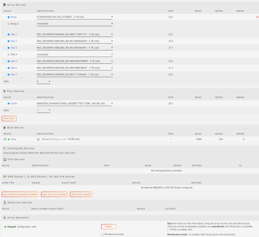Click the Historical Devices hourglass icon
This screenshot has height=237, width=259.
pyautogui.click(x=5, y=203)
